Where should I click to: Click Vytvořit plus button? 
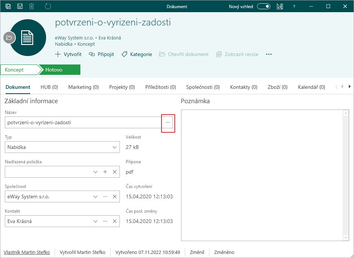pos(68,54)
